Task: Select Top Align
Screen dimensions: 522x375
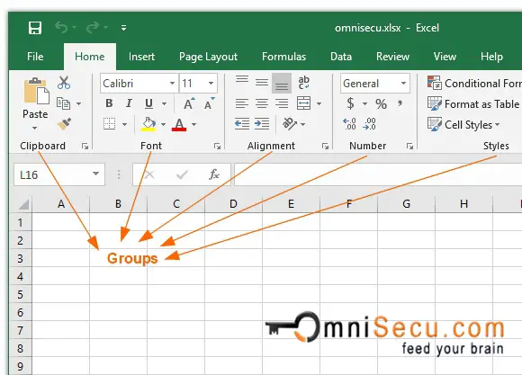Action: (242, 80)
